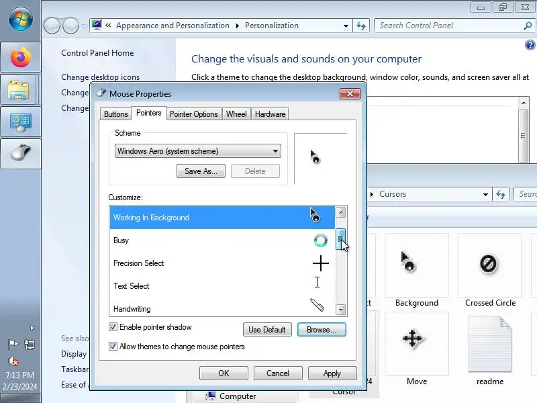Click the Save As... button
The width and height of the screenshot is (537, 403).
201,171
